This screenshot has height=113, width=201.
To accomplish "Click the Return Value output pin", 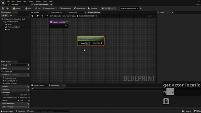I will click(102, 43).
